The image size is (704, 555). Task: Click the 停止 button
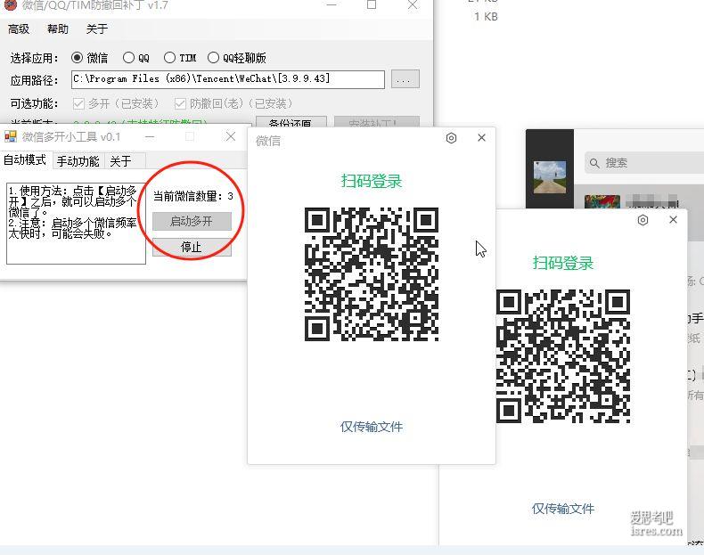click(x=192, y=248)
